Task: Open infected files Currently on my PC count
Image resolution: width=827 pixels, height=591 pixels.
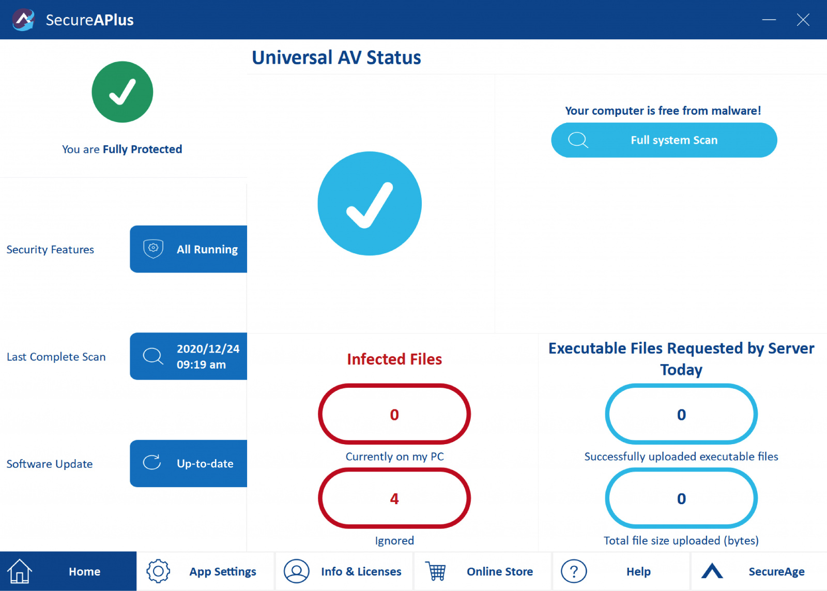Action: click(394, 414)
